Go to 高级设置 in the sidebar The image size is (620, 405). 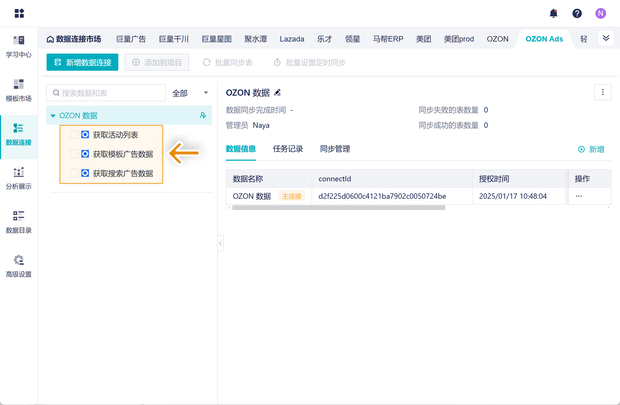pyautogui.click(x=19, y=266)
